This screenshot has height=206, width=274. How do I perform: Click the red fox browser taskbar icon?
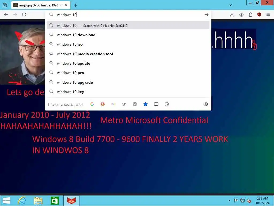[x=71, y=201]
